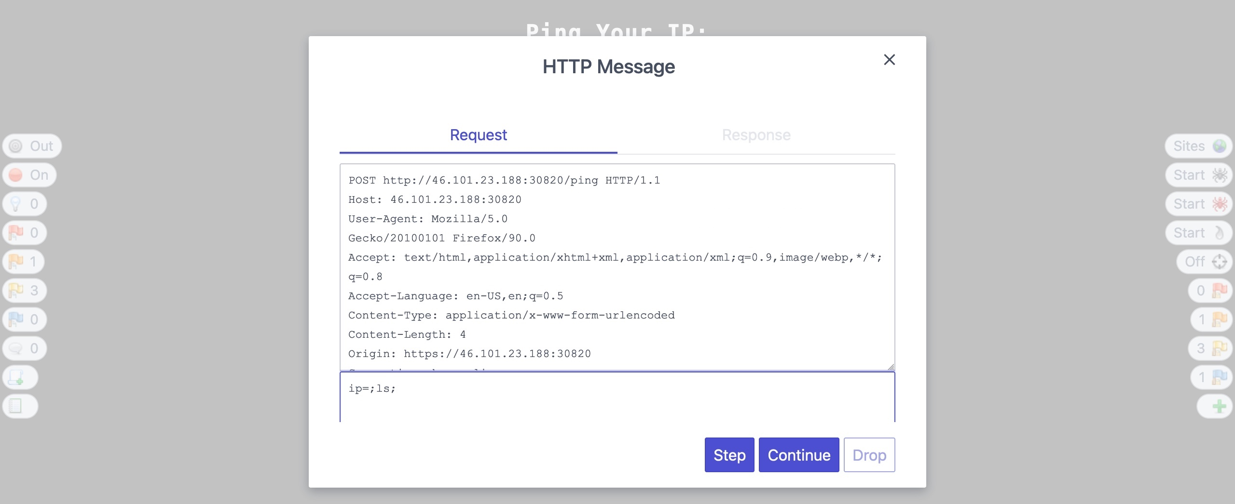Screen dimensions: 1235x504
Task: Expand right blue flag site alerts showing 1
Action: pyautogui.click(x=1211, y=377)
